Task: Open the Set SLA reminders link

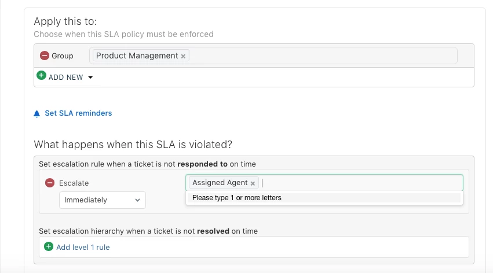Action: 78,113
